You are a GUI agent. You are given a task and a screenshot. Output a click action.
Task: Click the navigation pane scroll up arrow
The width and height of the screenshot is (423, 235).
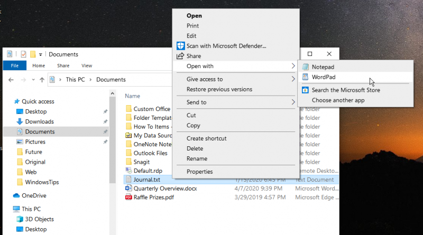[x=113, y=93]
